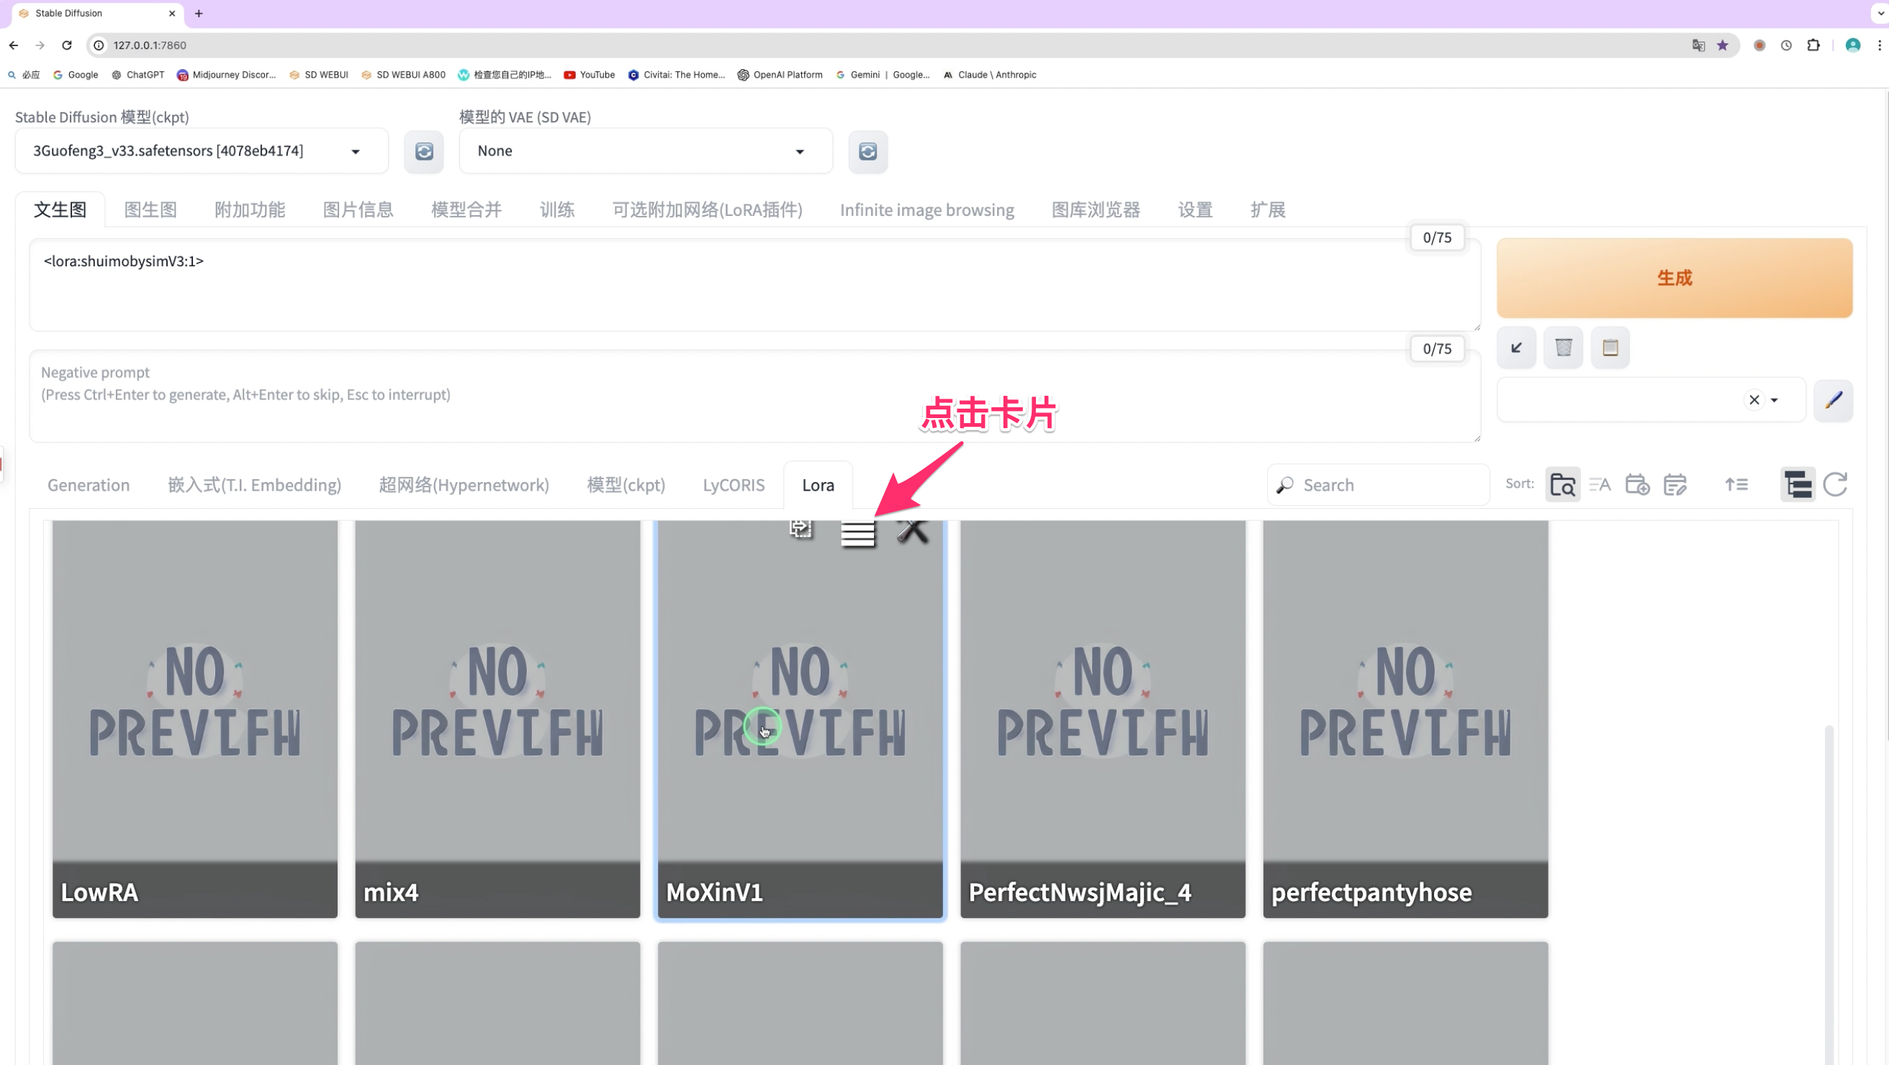Expand the styles dropdown arrow
1889x1065 pixels.
[1775, 400]
